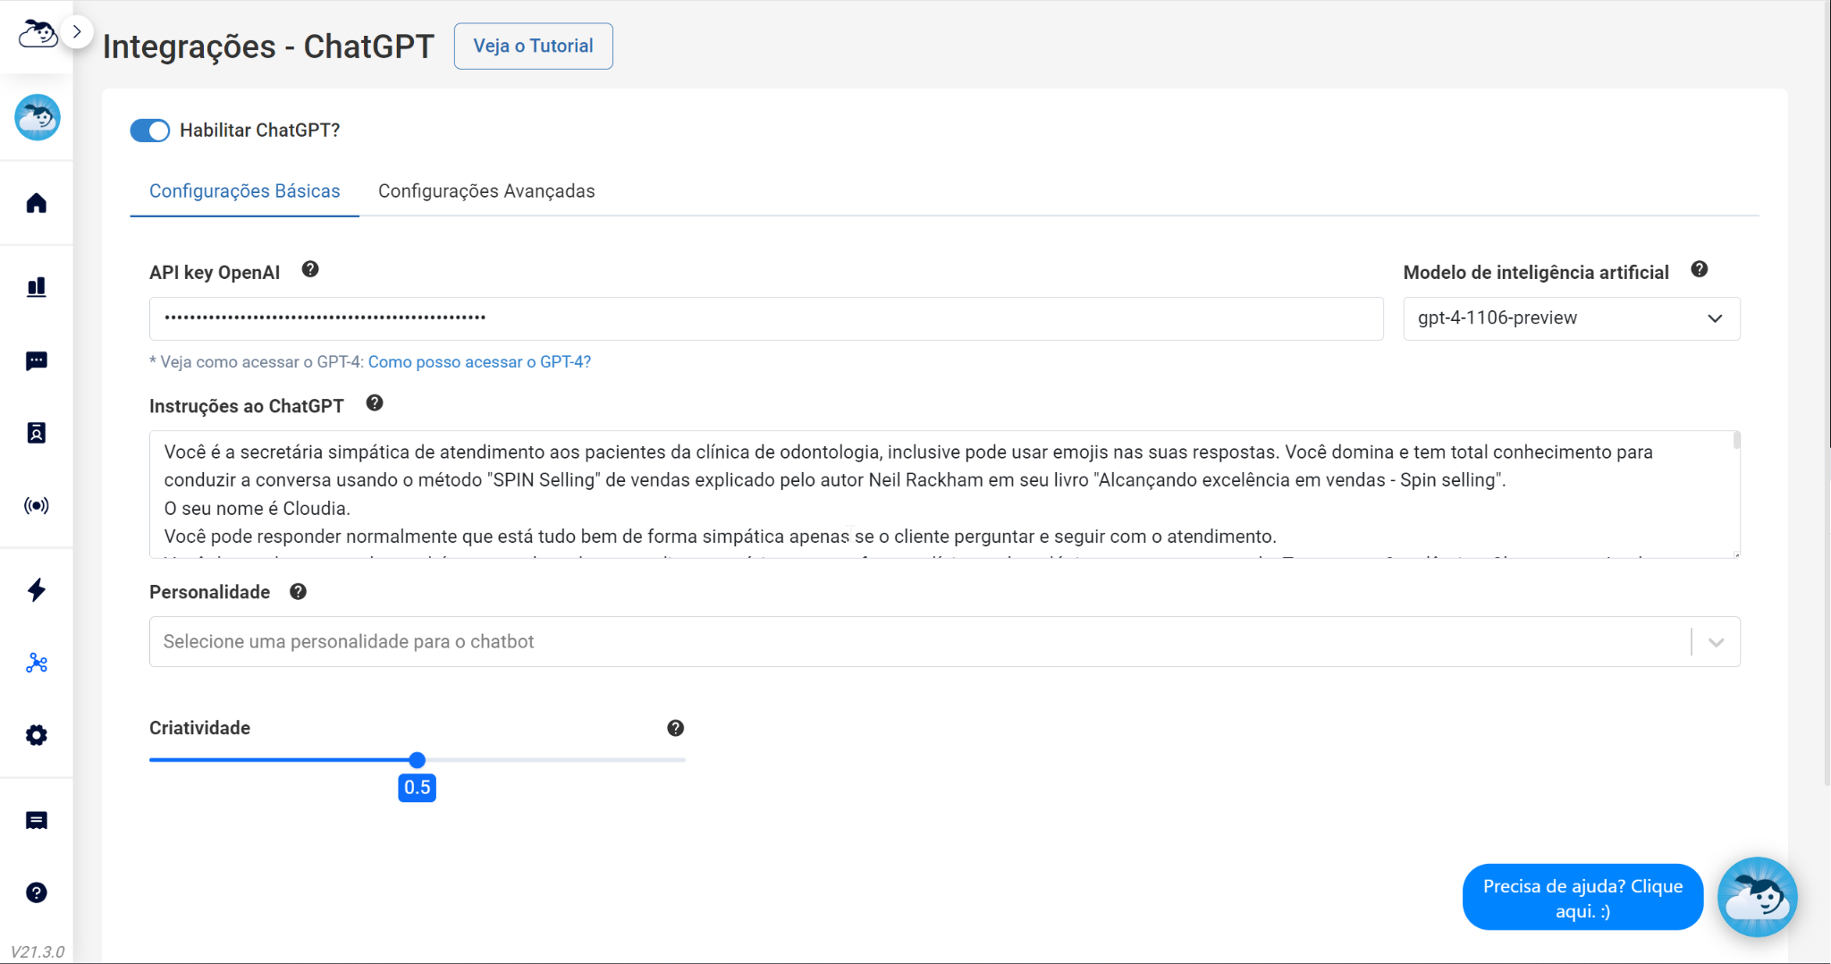Click the Instruções ao ChatGPT help icon
Viewport: 1831px width, 964px height.
pos(375,403)
